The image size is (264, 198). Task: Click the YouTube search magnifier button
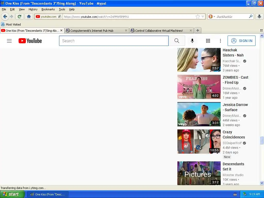click(x=177, y=41)
